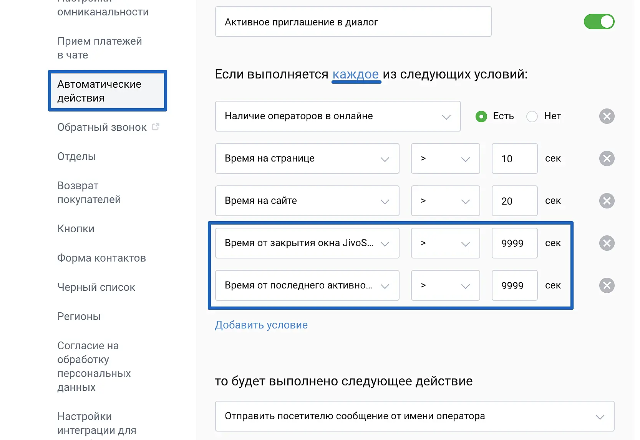This screenshot has width=640, height=440.
Task: Remove the JivoSite window closing time condition
Action: (x=607, y=243)
